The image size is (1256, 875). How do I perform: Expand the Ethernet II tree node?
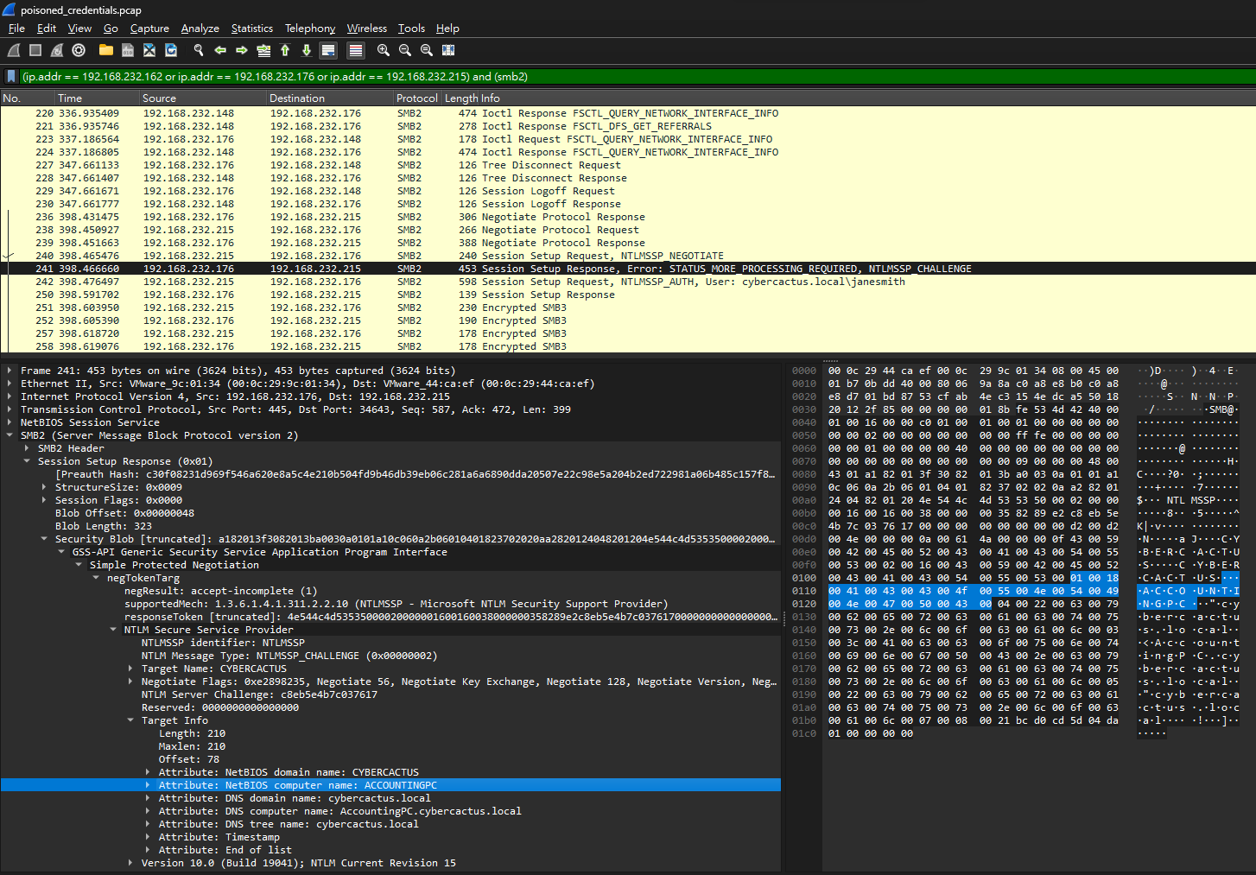click(10, 384)
